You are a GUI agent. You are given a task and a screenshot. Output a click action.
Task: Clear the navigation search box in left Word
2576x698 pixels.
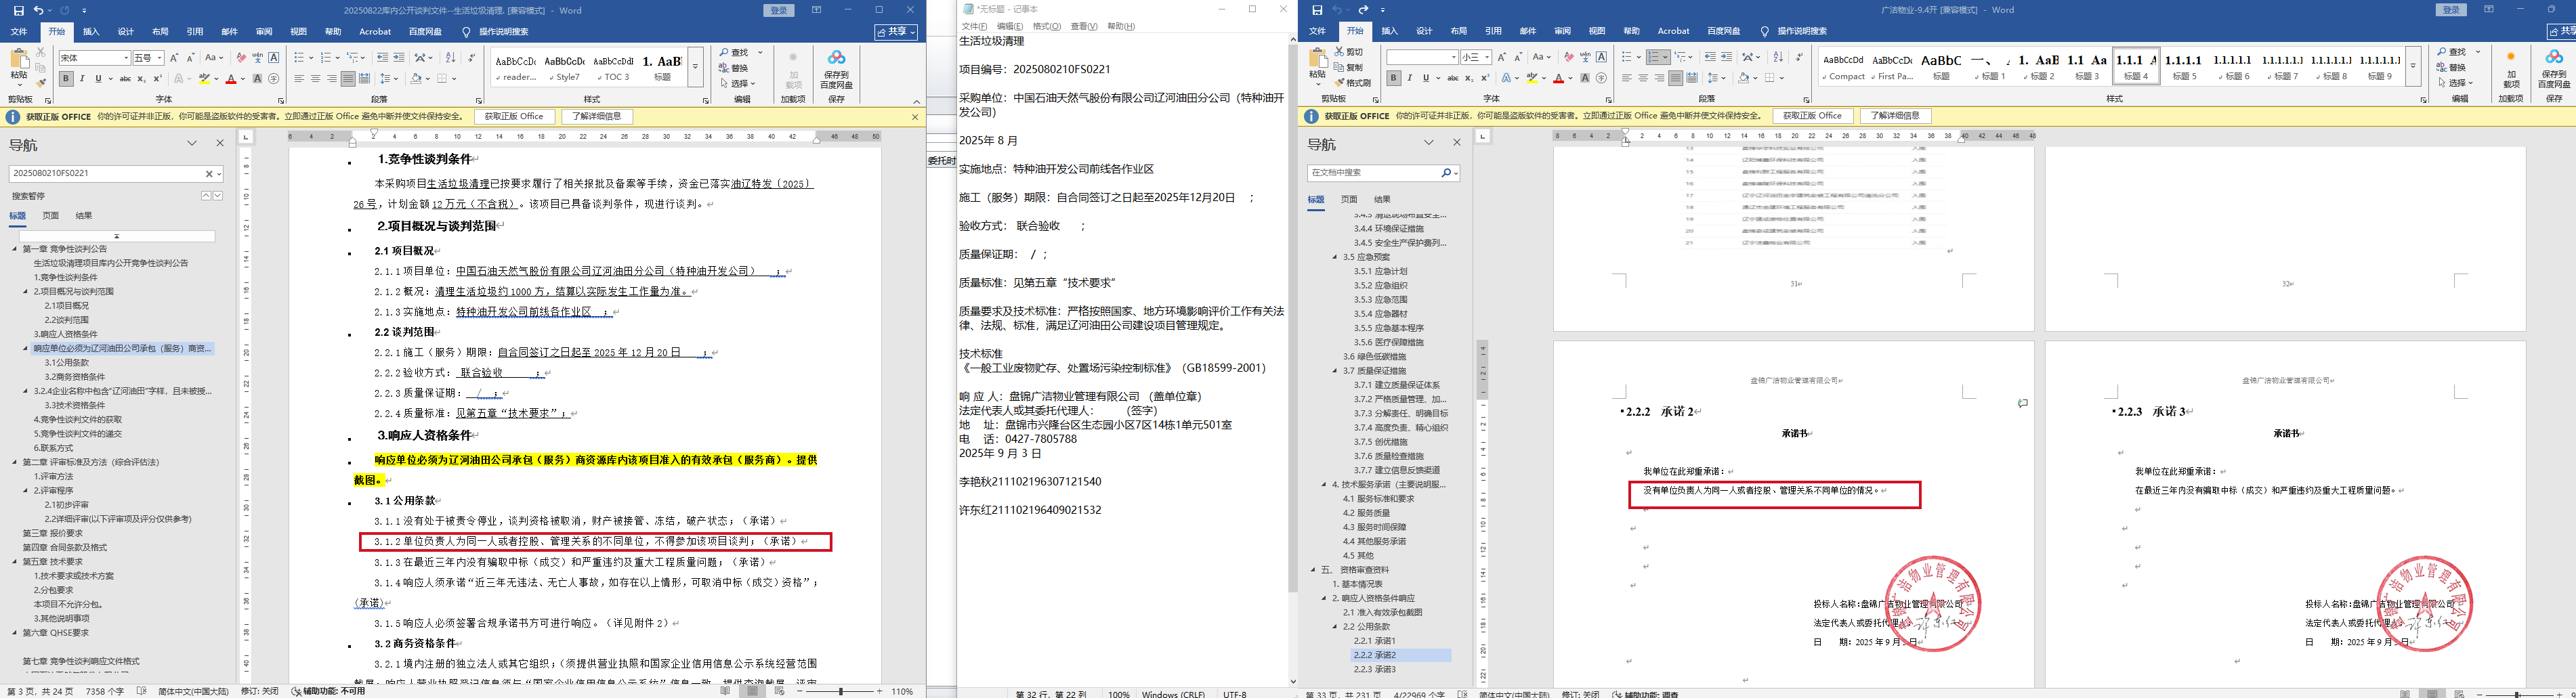tap(209, 174)
